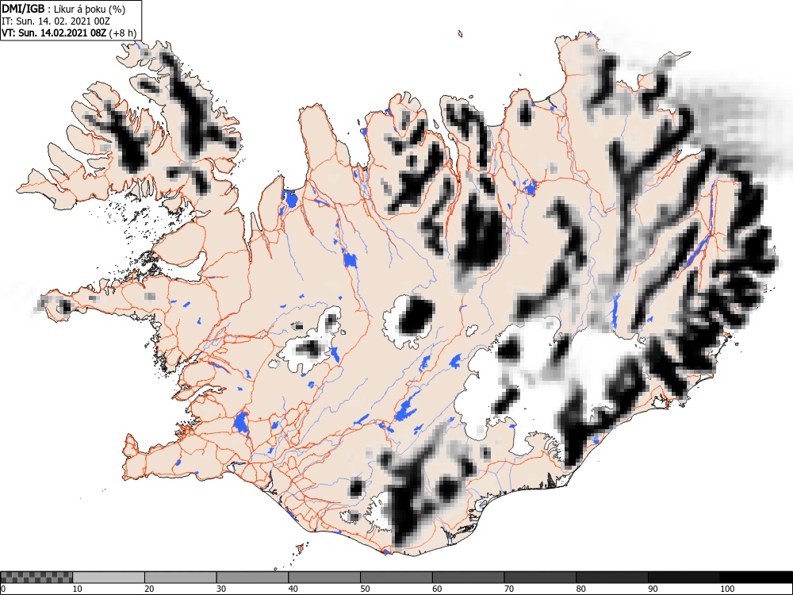The width and height of the screenshot is (793, 595).
Task: Click the '90' legend scale label
Action: pos(653,589)
